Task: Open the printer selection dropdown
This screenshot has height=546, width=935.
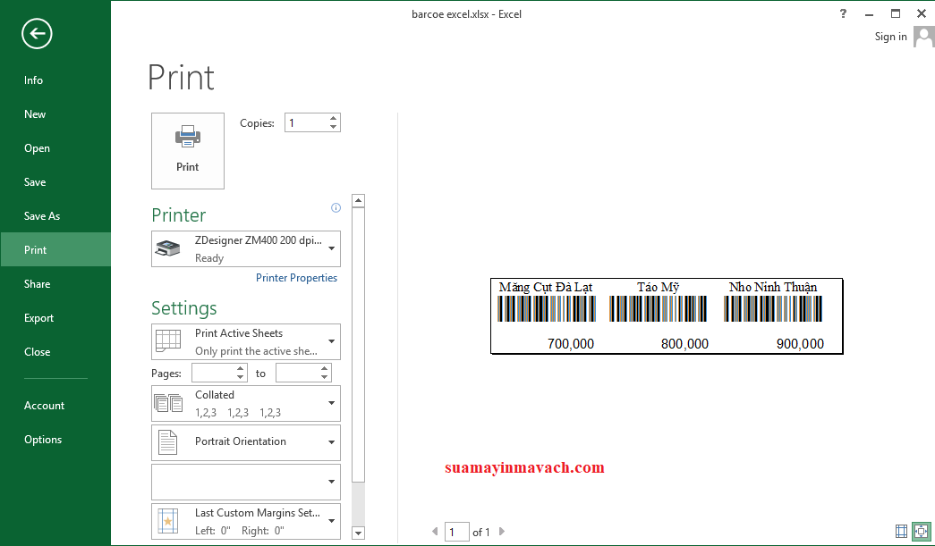Action: pyautogui.click(x=332, y=248)
